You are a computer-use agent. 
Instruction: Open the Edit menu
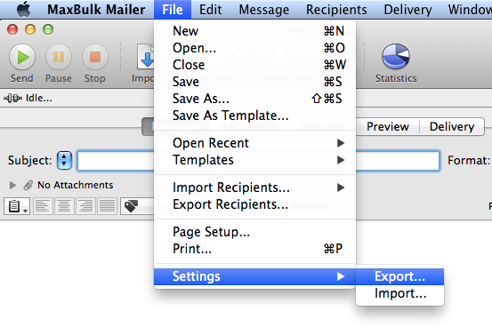click(211, 10)
